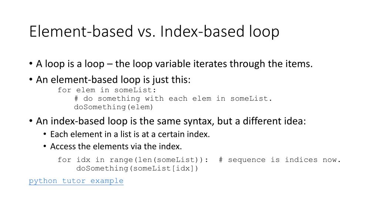
Task: Select the 'vs.' text in the title
Action: click(147, 32)
